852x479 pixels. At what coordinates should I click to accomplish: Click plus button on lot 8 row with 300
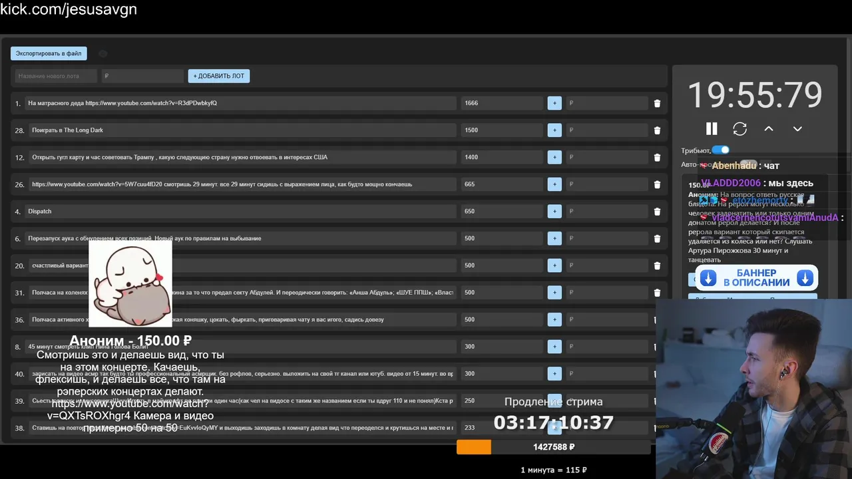coord(554,347)
